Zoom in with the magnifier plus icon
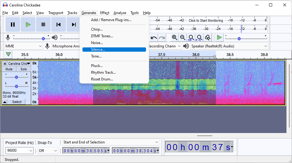 174,38
